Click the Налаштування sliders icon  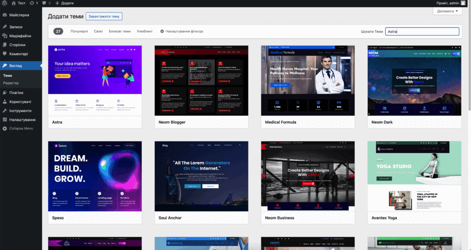5,120
